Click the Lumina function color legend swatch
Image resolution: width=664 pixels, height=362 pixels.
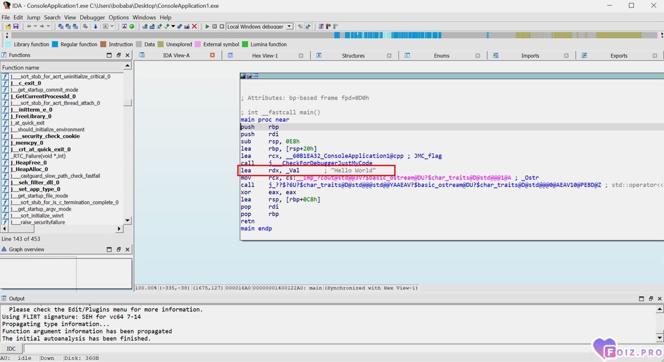coord(245,44)
